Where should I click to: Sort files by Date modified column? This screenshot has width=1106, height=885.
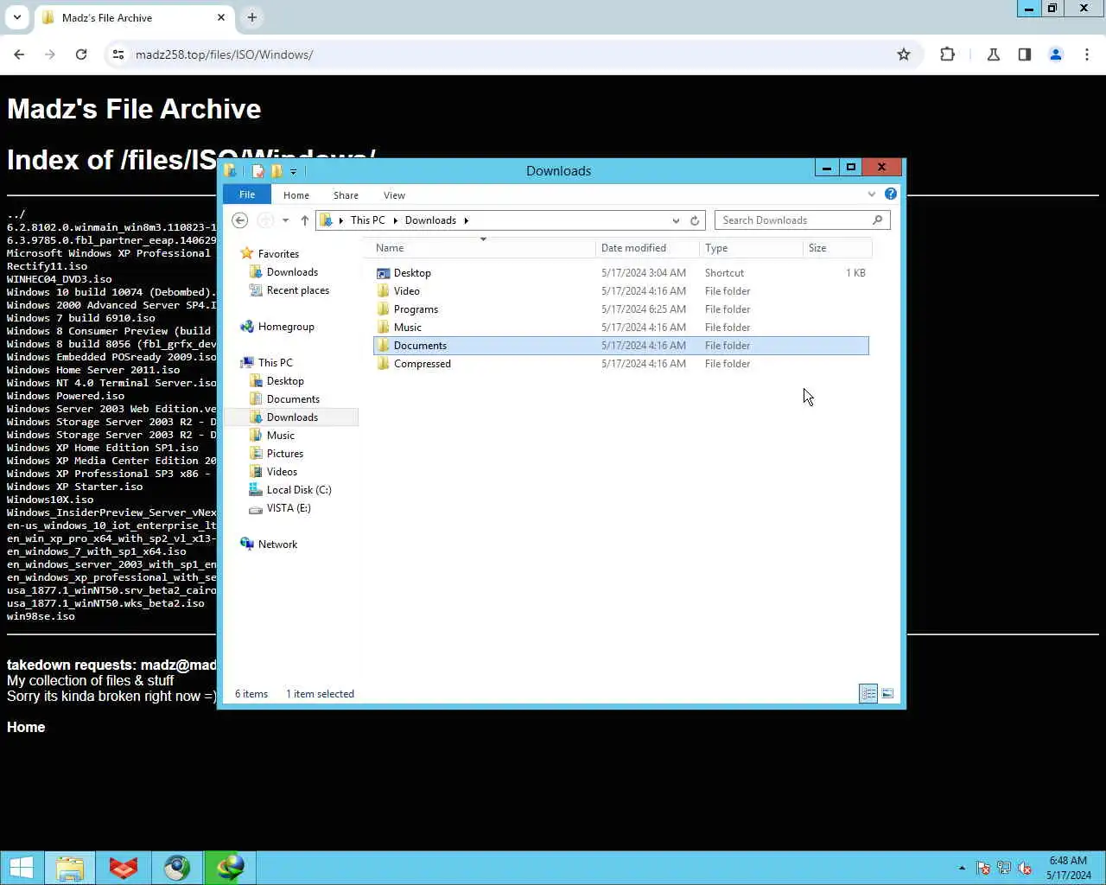pyautogui.click(x=647, y=248)
